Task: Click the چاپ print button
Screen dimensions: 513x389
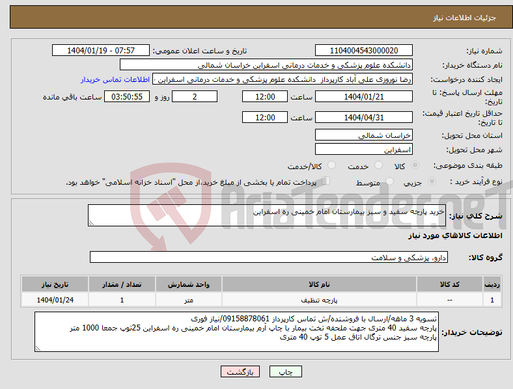Action: click(285, 371)
